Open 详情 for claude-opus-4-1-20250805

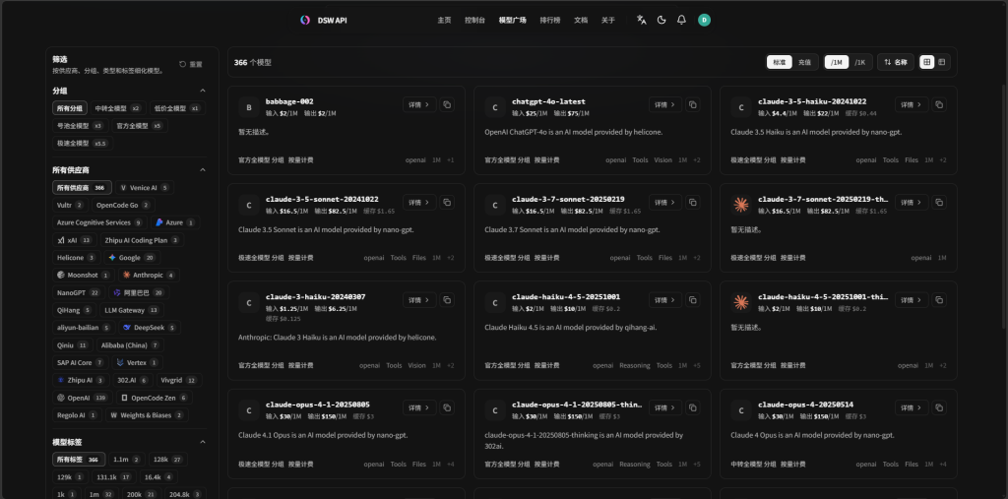[419, 407]
